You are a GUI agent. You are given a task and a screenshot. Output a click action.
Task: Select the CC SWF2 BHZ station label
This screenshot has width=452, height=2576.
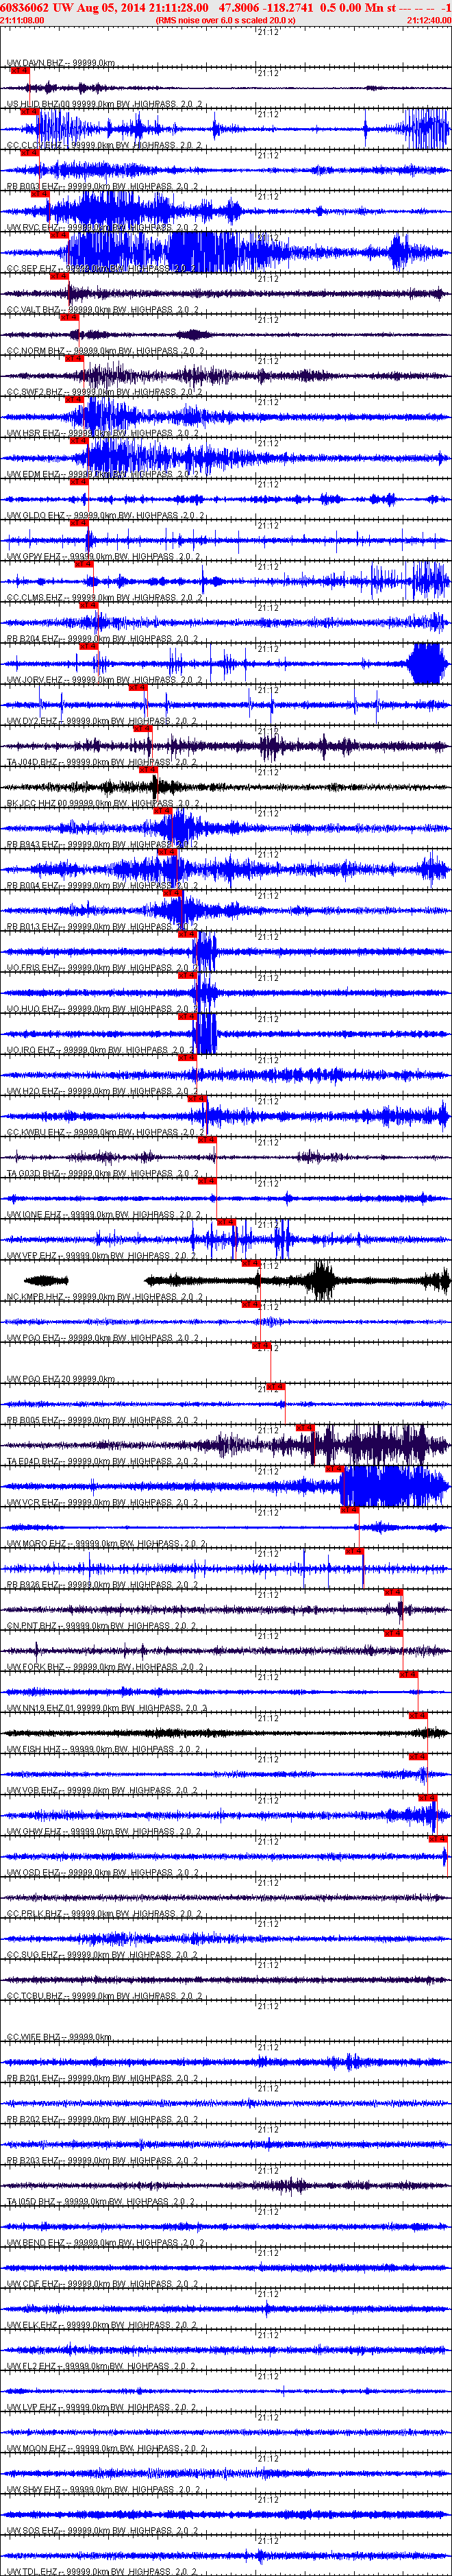105,392
